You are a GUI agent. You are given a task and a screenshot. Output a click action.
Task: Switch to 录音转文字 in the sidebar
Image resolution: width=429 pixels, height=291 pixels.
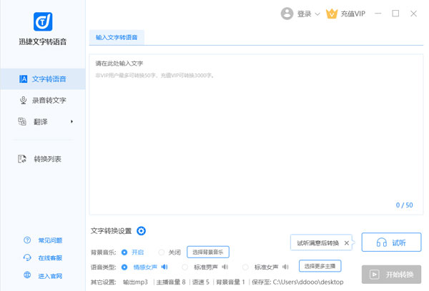click(43, 101)
